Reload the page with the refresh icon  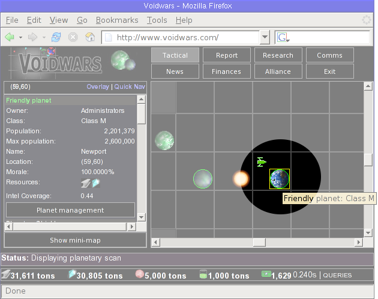click(56, 37)
